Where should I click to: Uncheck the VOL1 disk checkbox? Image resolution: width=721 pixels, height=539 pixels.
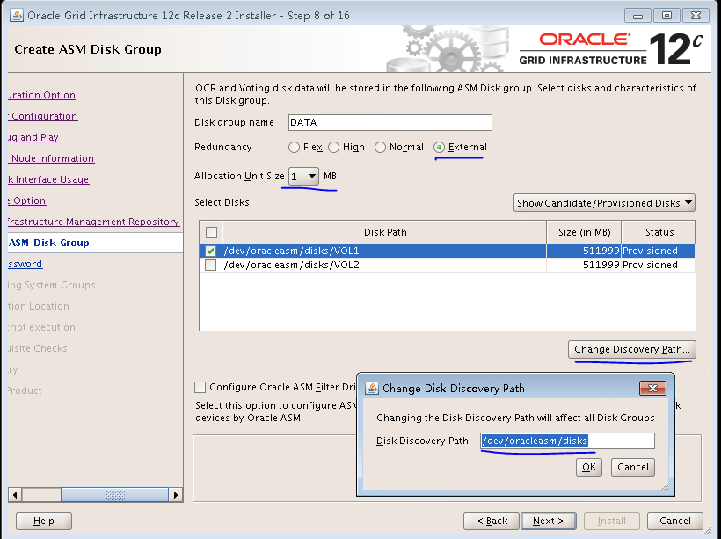[211, 251]
